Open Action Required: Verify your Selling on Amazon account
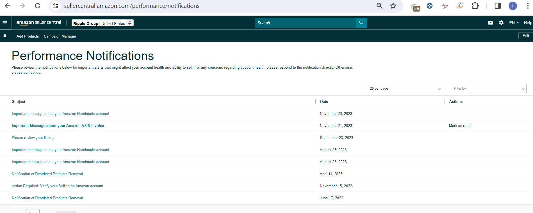Image resolution: width=533 pixels, height=213 pixels. pyautogui.click(x=57, y=186)
